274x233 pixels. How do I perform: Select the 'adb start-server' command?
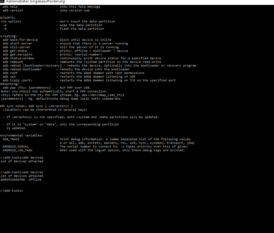tap(18, 43)
